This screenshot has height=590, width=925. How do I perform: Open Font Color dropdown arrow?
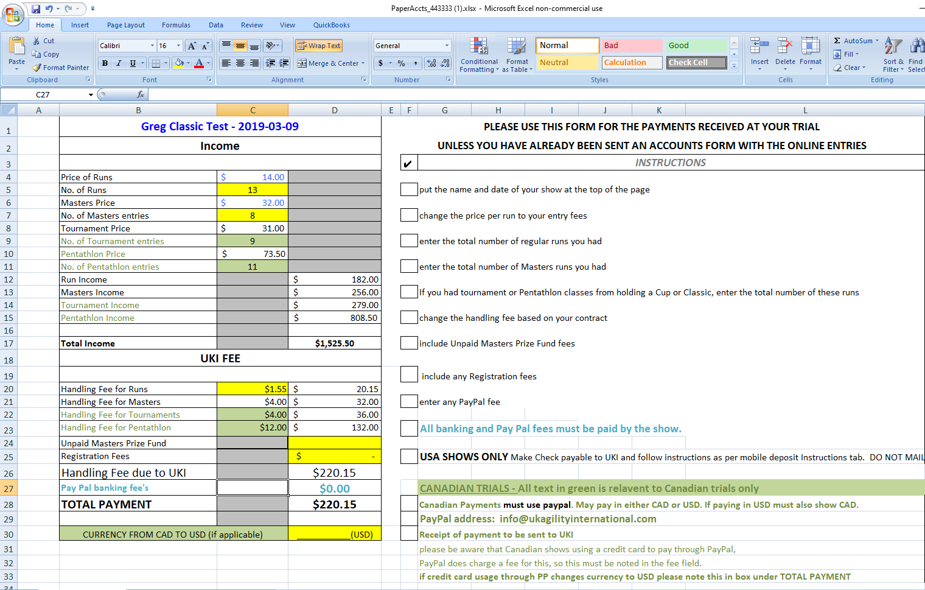click(x=208, y=63)
